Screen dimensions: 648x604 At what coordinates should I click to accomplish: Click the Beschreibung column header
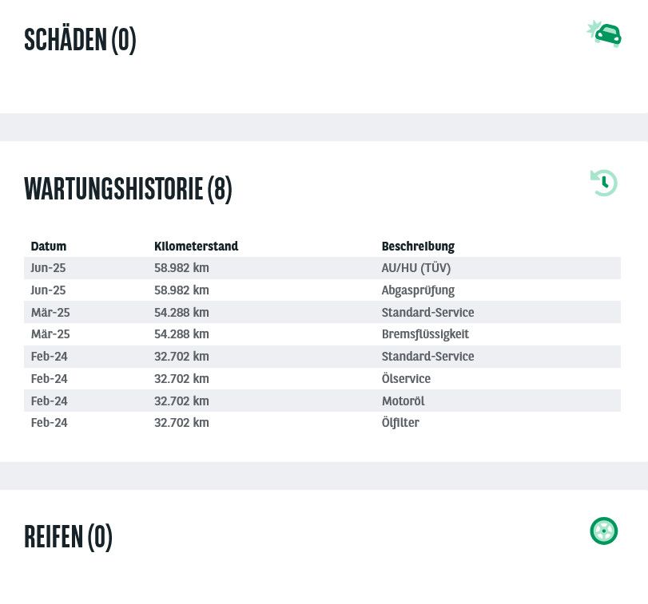(x=418, y=247)
